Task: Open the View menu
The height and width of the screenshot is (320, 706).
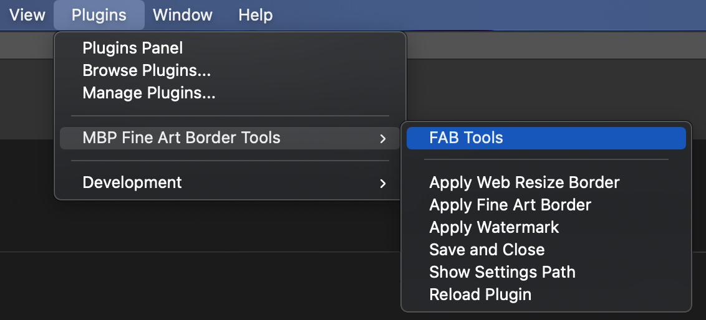Action: coord(27,15)
